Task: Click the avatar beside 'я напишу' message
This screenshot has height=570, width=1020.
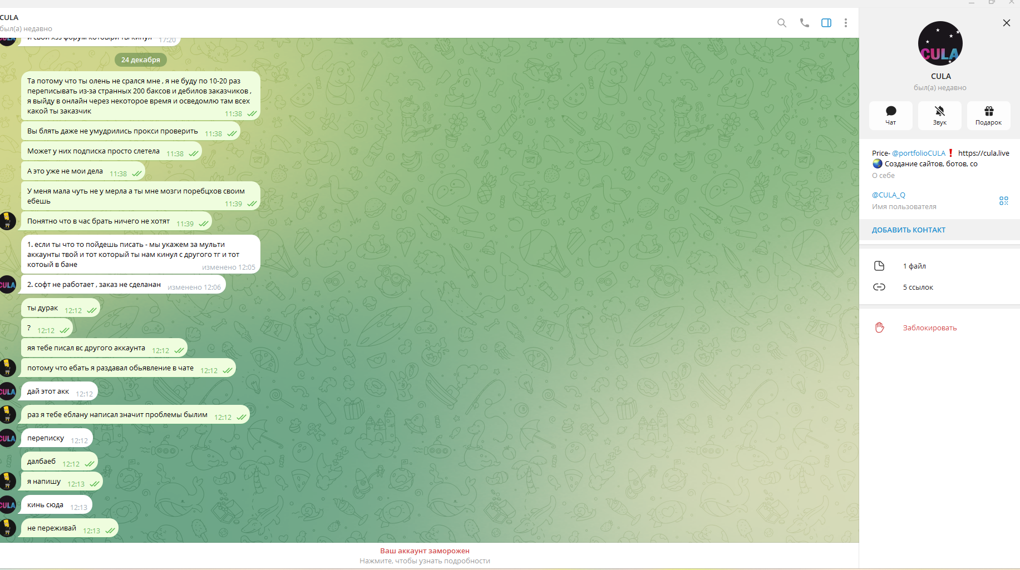Action: point(7,481)
